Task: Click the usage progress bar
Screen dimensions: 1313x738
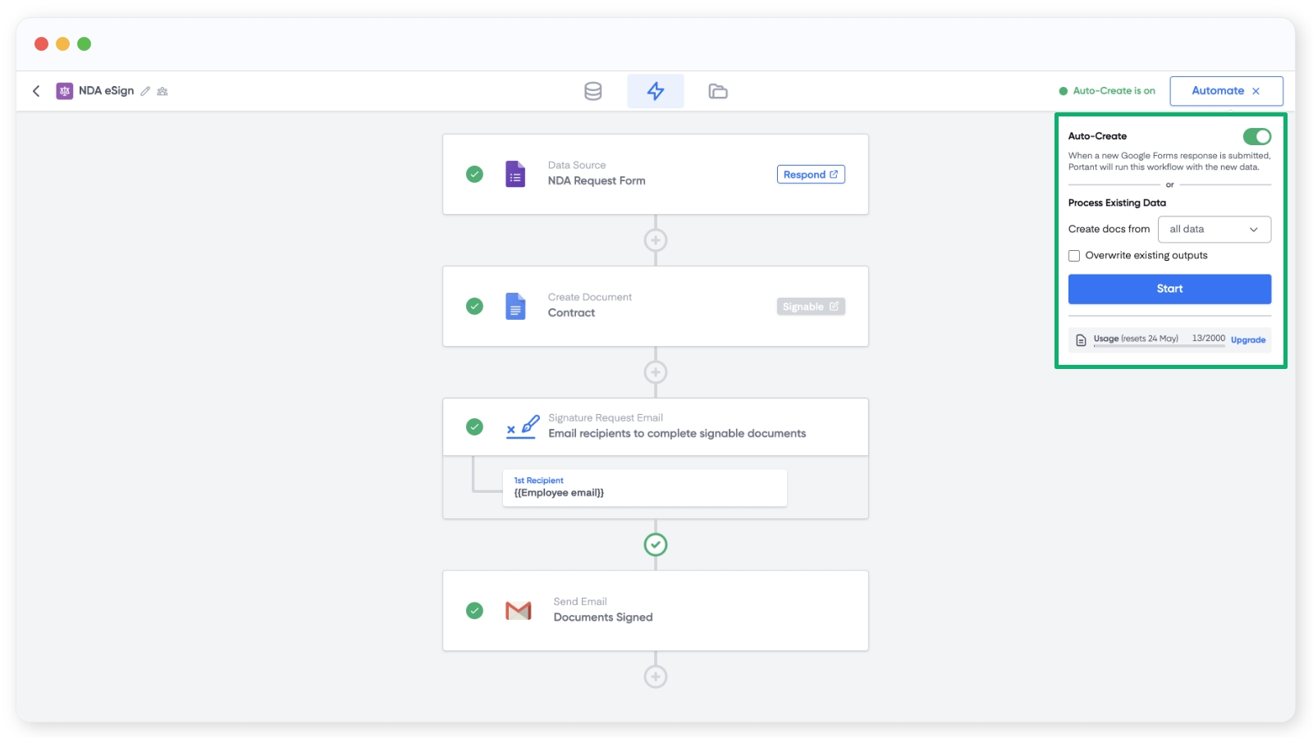Action: coord(1159,346)
